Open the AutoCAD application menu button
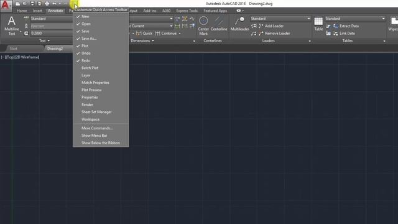398x224 pixels. coord(6,6)
